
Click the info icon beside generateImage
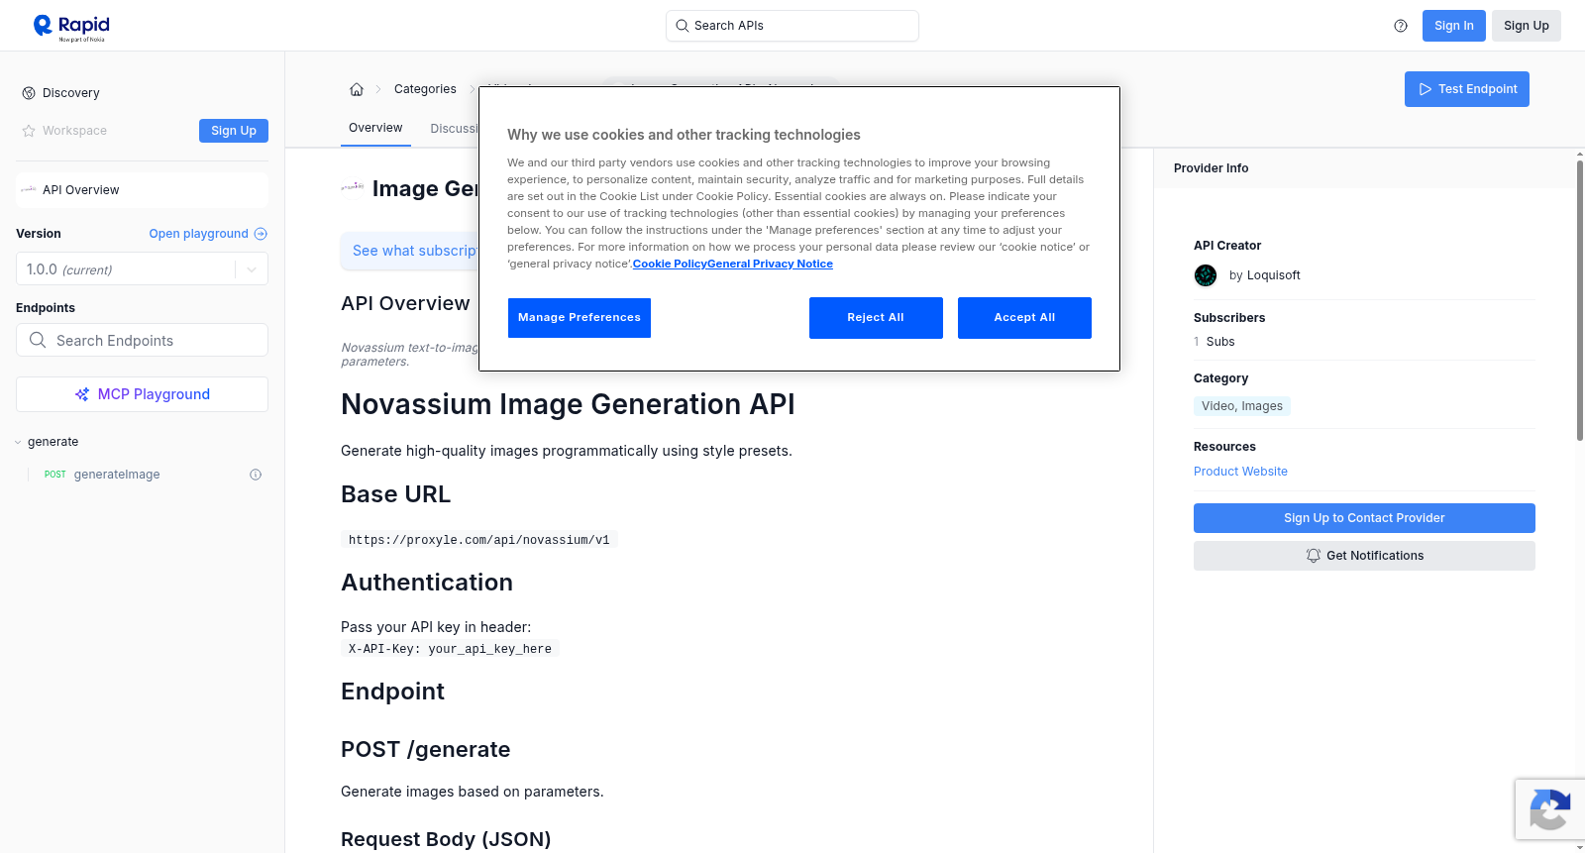tap(256, 475)
